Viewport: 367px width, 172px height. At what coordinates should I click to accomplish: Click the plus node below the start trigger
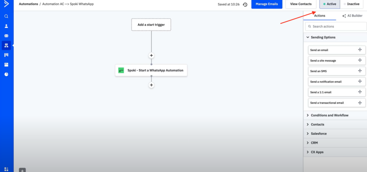coord(151,55)
